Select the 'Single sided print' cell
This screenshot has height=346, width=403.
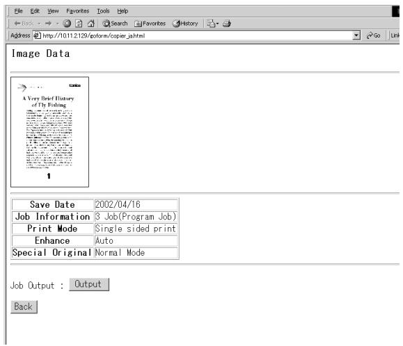(136, 229)
